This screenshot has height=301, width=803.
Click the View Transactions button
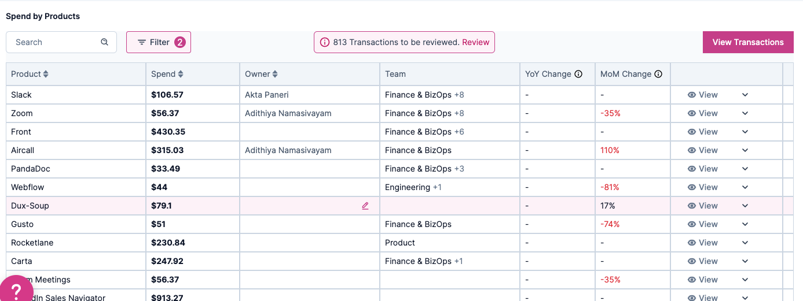(x=748, y=42)
